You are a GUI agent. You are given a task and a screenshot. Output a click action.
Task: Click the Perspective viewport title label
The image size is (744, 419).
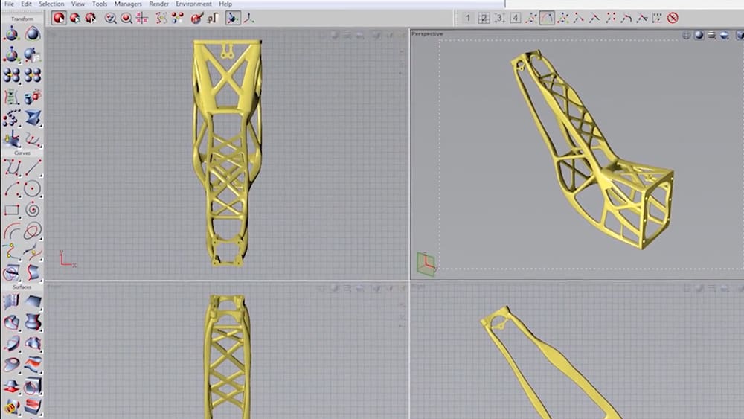[427, 33]
